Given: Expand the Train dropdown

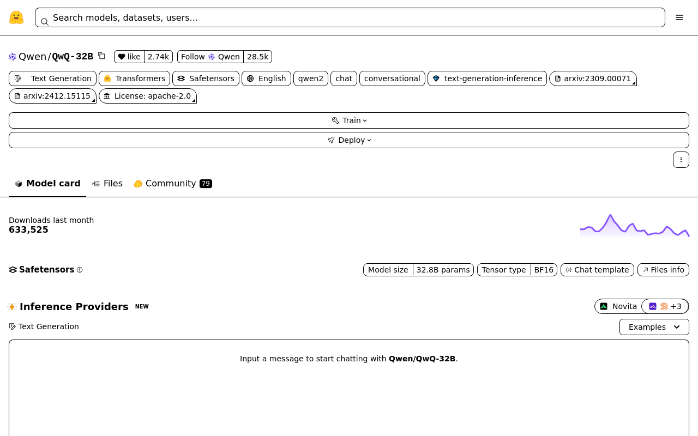Looking at the screenshot, I should coord(349,120).
